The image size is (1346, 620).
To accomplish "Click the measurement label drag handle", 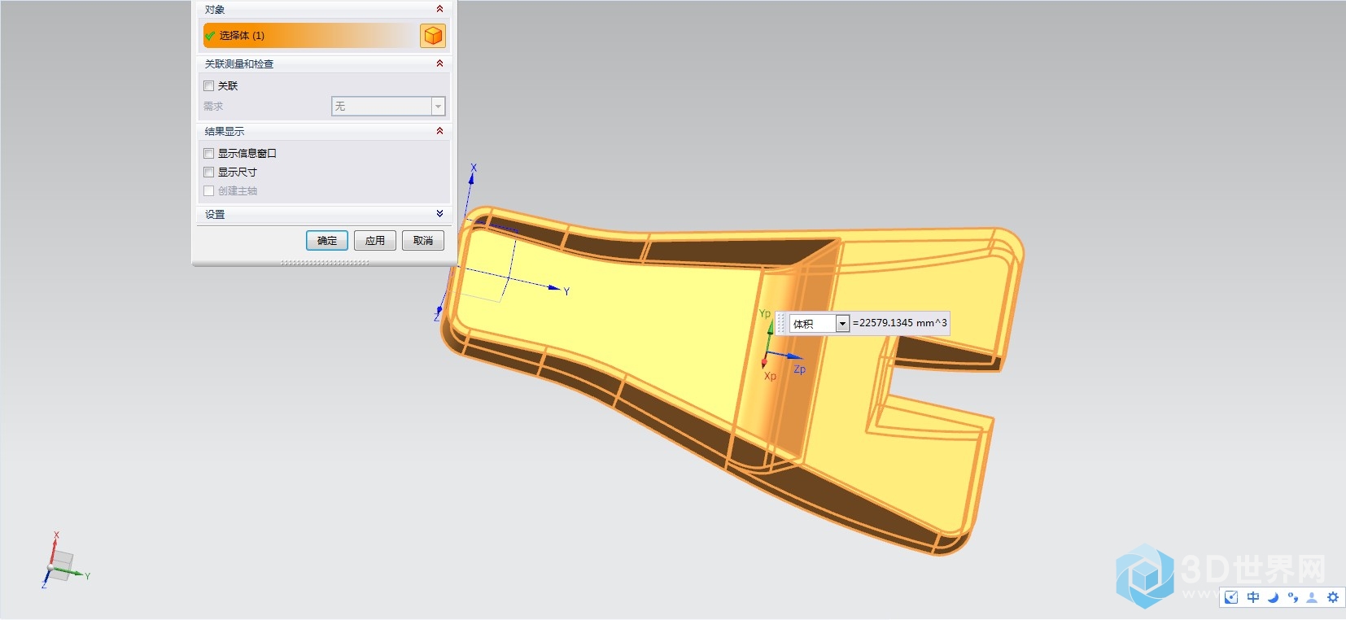I will pos(781,323).
